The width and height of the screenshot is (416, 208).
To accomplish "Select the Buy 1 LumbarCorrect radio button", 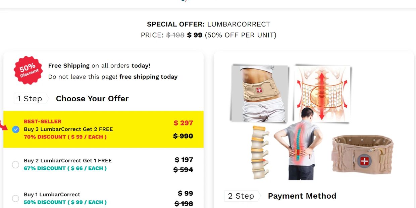I will [x=15, y=198].
